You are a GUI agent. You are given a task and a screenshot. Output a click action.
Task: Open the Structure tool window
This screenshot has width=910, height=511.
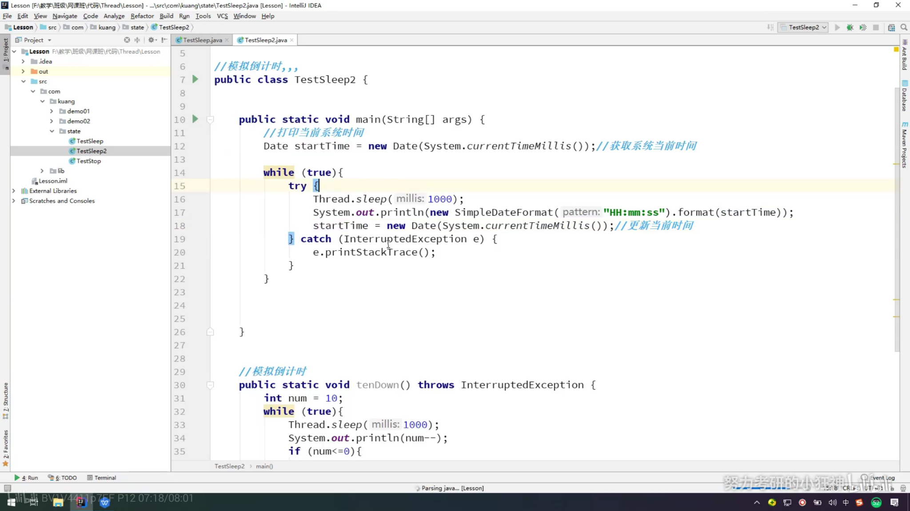coord(5,400)
